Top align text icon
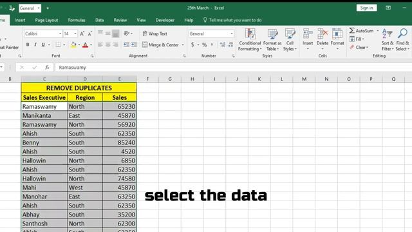 [x=100, y=34]
